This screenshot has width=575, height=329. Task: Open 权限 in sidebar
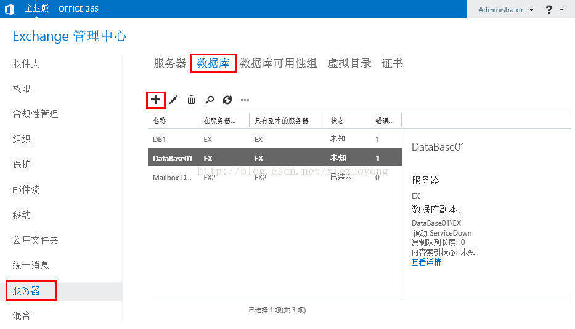click(x=22, y=89)
